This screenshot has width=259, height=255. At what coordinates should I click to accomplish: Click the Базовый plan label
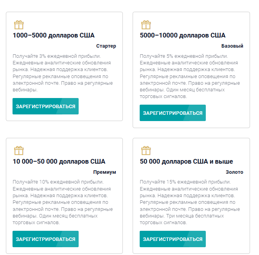click(x=232, y=46)
